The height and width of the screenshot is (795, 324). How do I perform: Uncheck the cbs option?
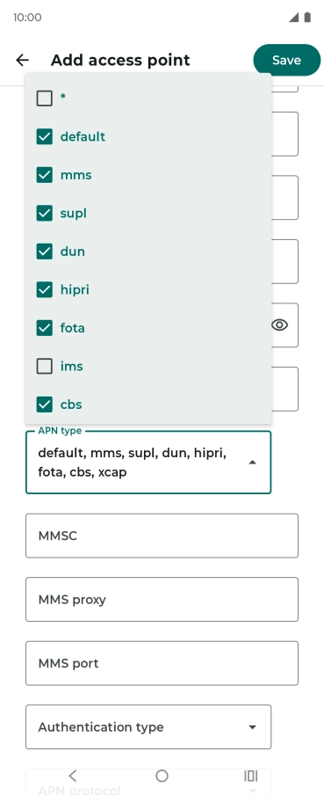45,405
